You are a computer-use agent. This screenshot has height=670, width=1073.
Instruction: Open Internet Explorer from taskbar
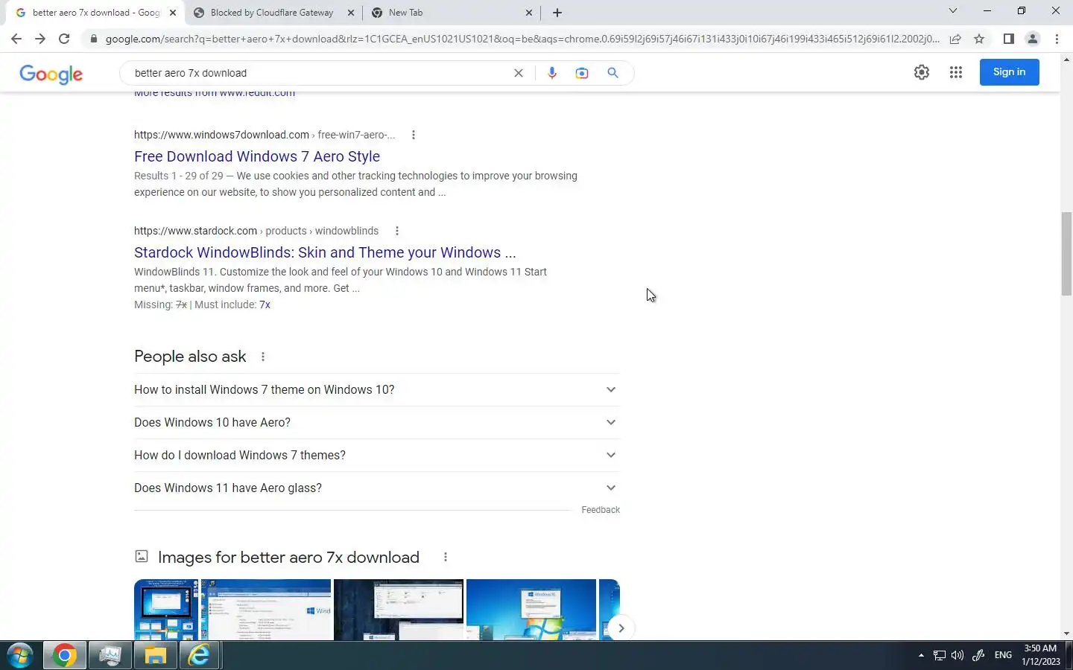[200, 656]
